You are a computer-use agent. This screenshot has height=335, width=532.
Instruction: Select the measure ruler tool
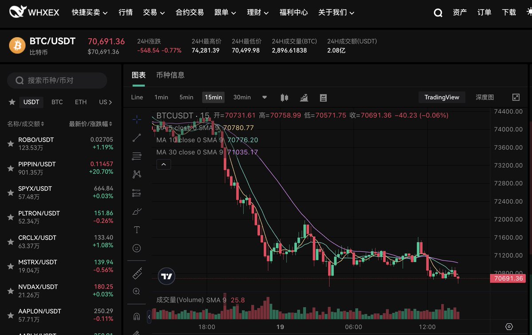click(x=137, y=273)
